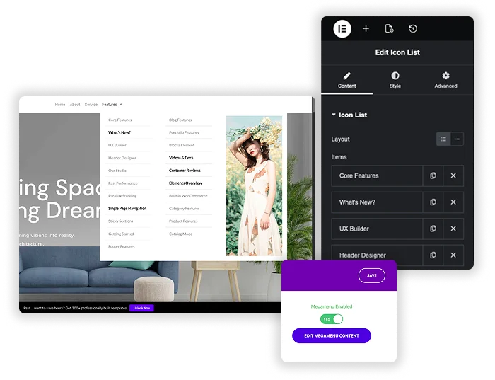Screen dimensions: 495x380
Task: Click the woman in dress megamenu image
Action: point(254,185)
